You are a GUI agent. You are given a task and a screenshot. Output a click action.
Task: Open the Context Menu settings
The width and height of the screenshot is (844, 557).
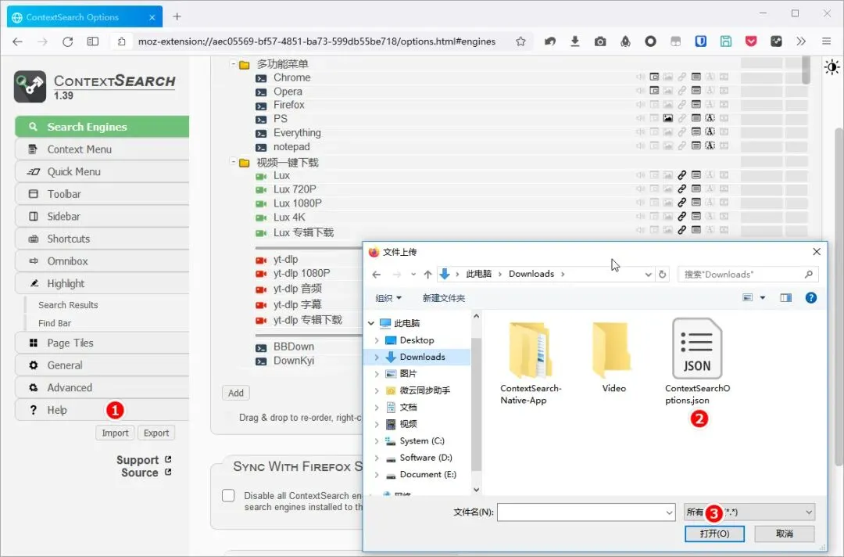point(102,149)
